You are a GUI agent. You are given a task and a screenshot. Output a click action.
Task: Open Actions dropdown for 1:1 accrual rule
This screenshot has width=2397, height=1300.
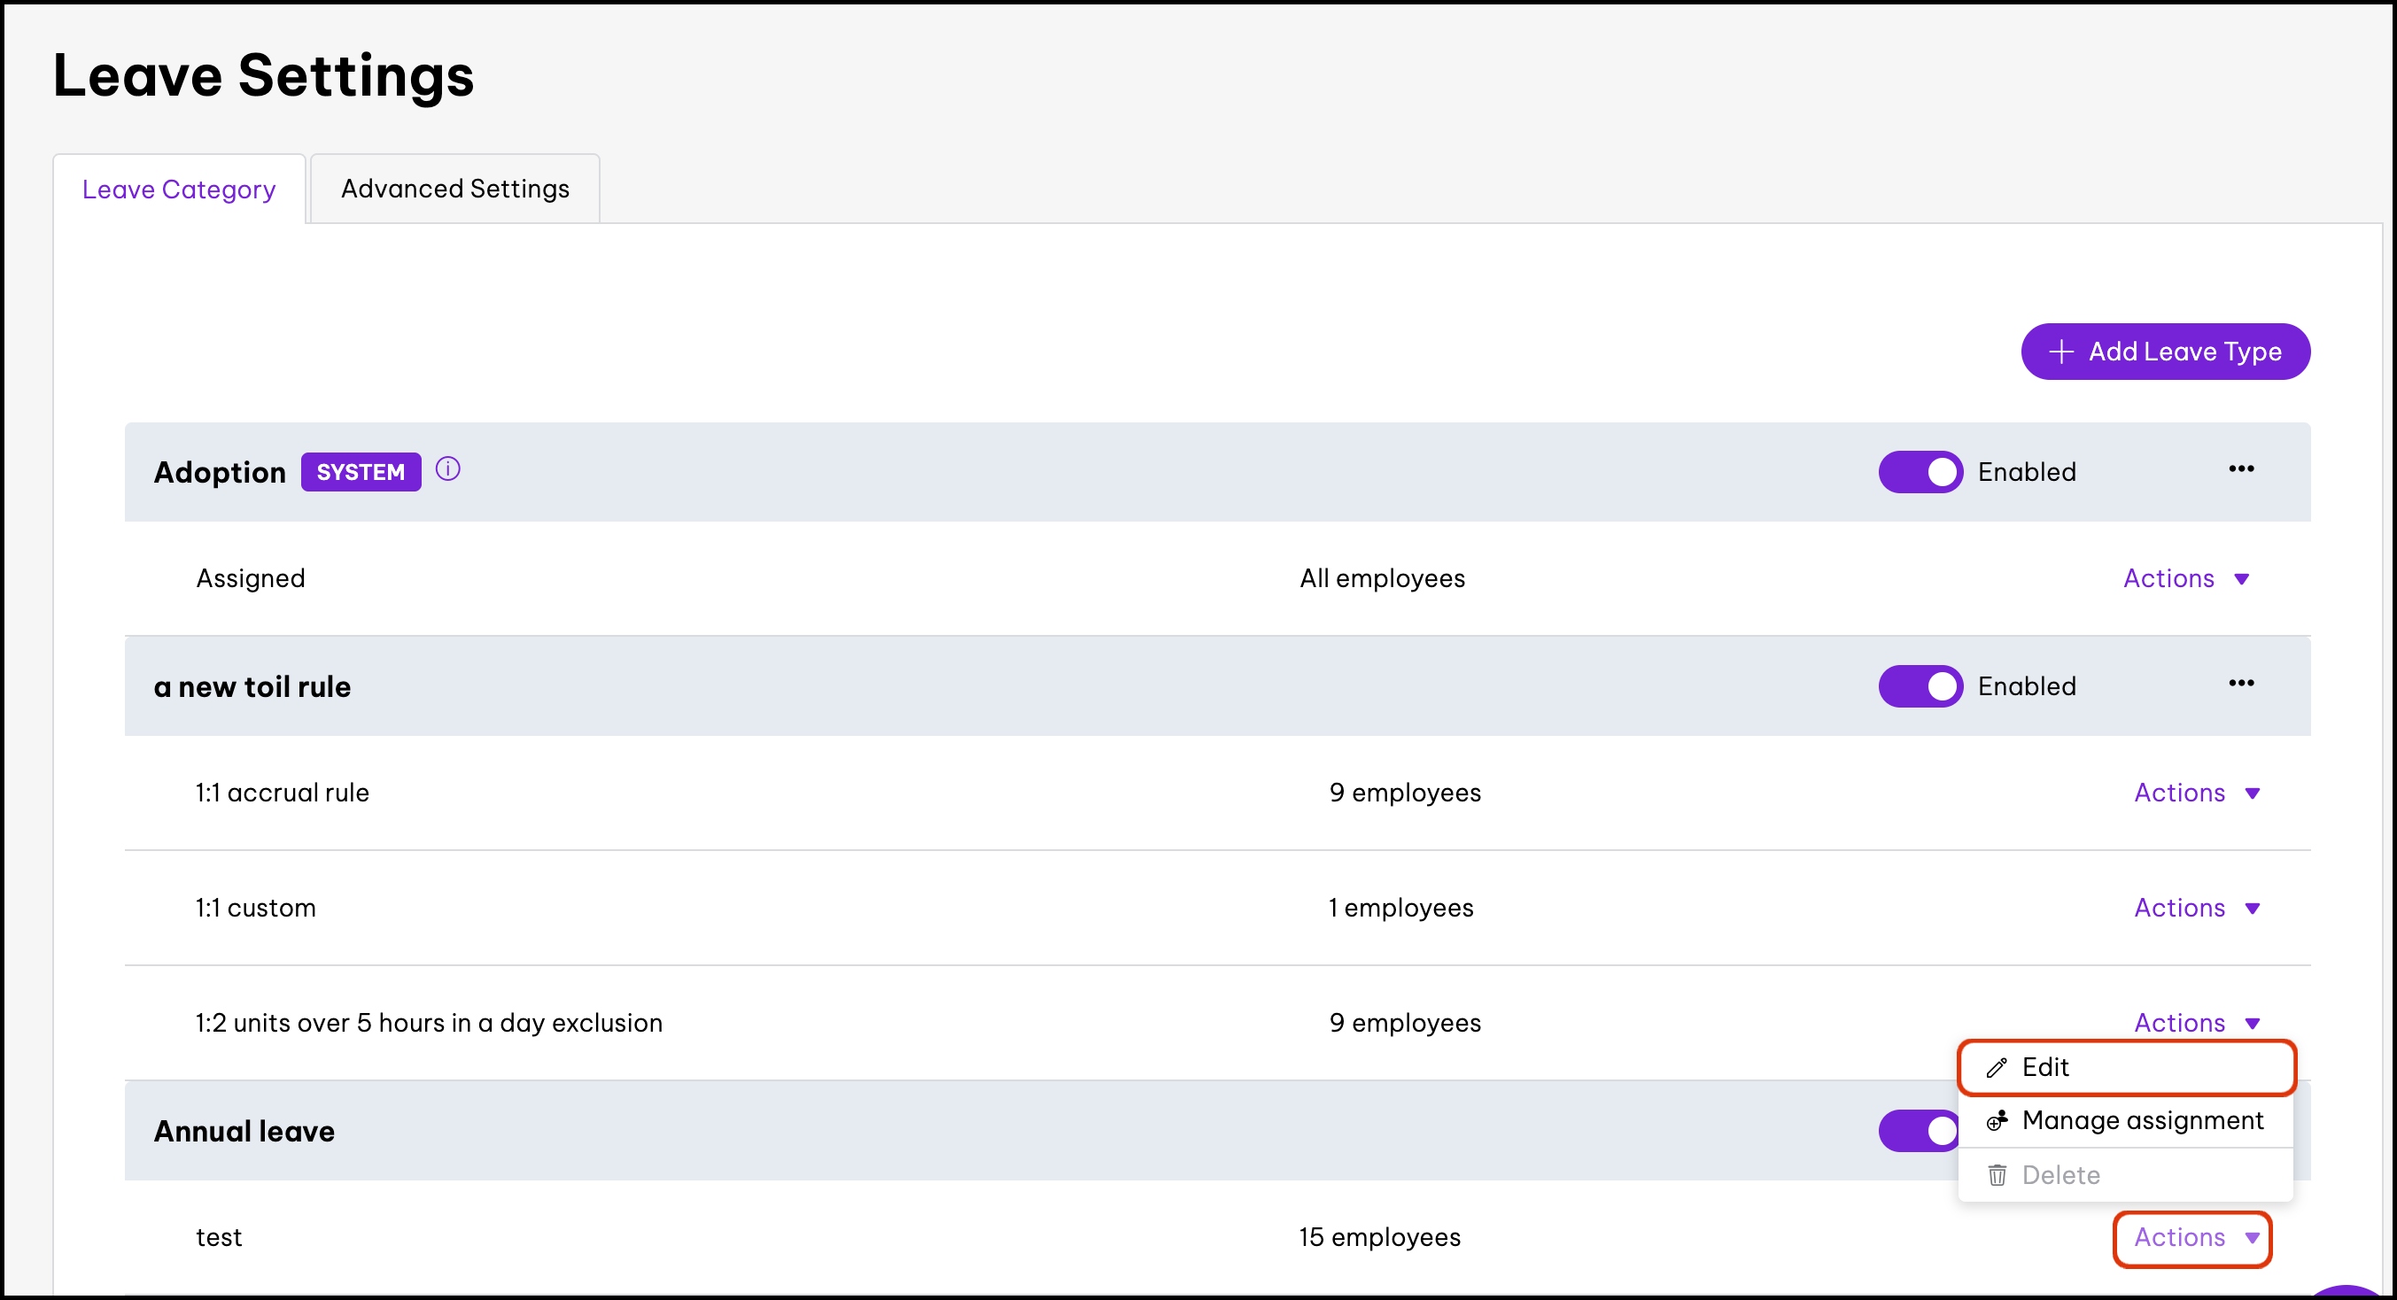click(x=2196, y=793)
